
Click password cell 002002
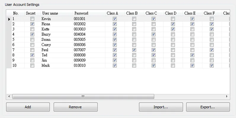[x=89, y=24]
